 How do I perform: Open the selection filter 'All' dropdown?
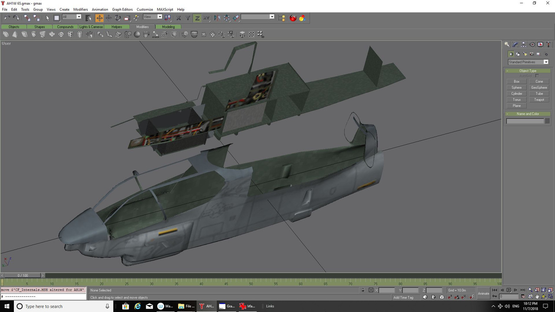[x=72, y=17]
